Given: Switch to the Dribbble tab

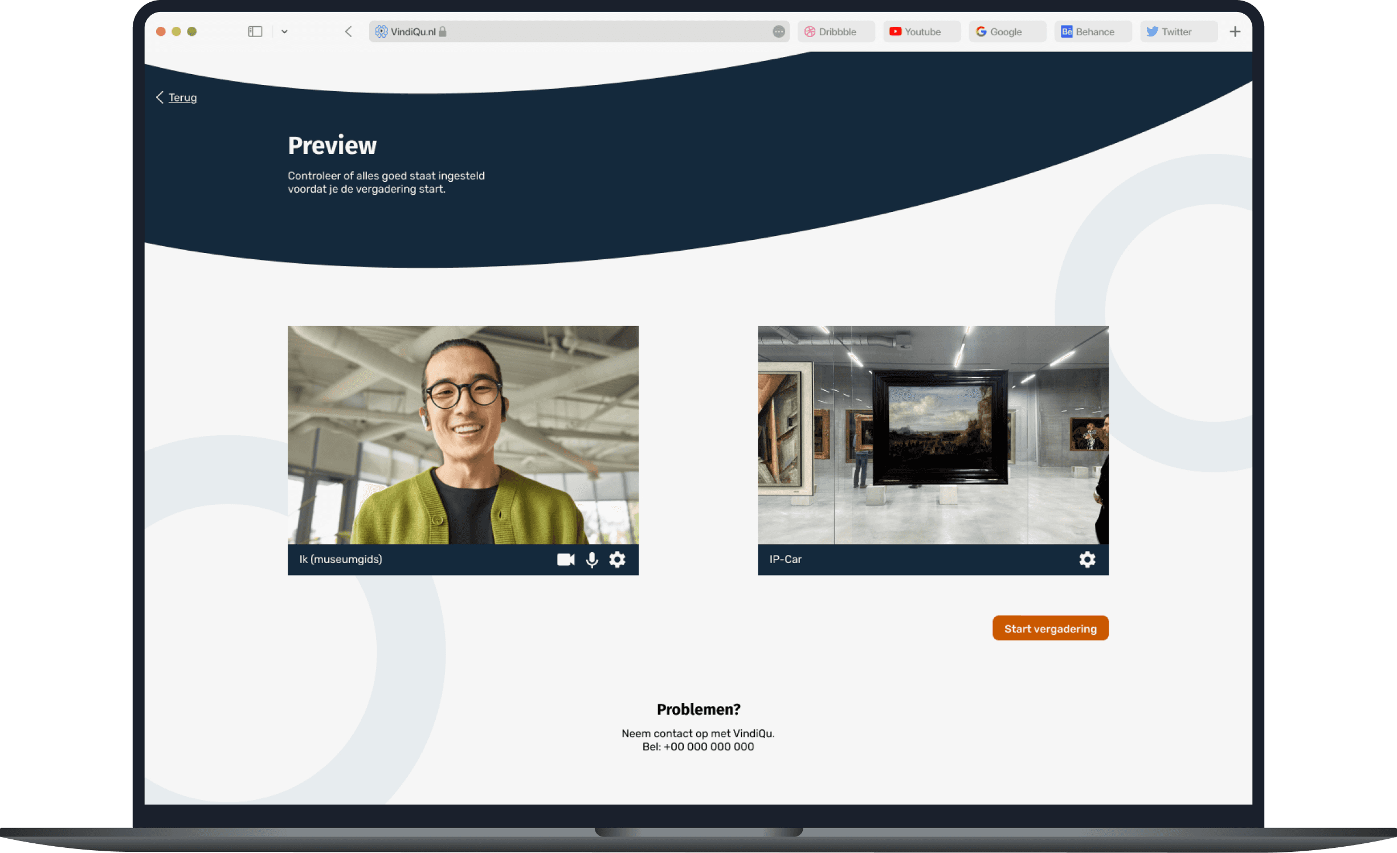Looking at the screenshot, I should (835, 32).
